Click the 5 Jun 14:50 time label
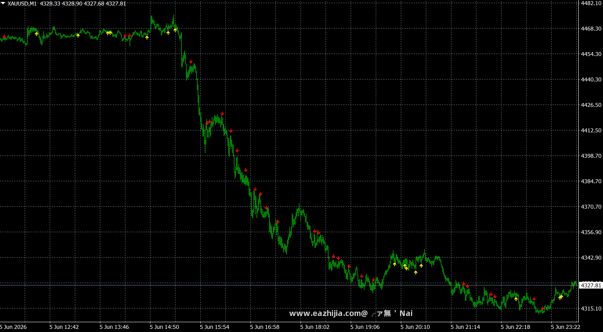The image size is (603, 332). pyautogui.click(x=164, y=327)
